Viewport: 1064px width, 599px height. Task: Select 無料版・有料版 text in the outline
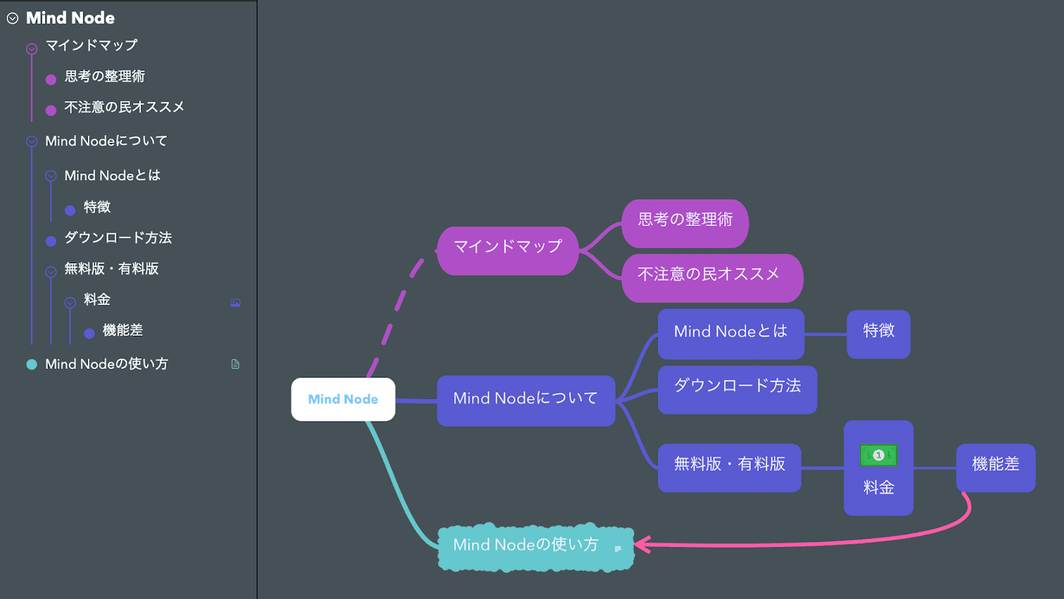112,269
